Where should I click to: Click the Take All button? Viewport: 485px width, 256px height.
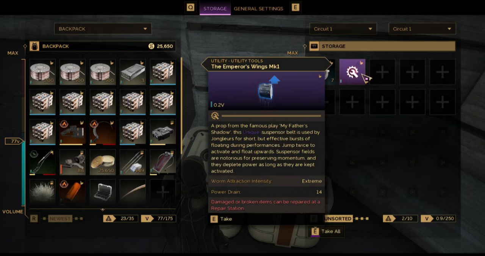[326, 231]
